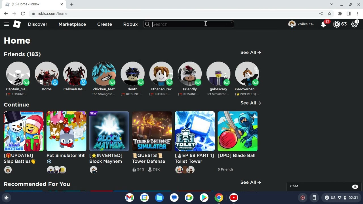
Task: Open the Files app on shelf
Action: pos(159,198)
